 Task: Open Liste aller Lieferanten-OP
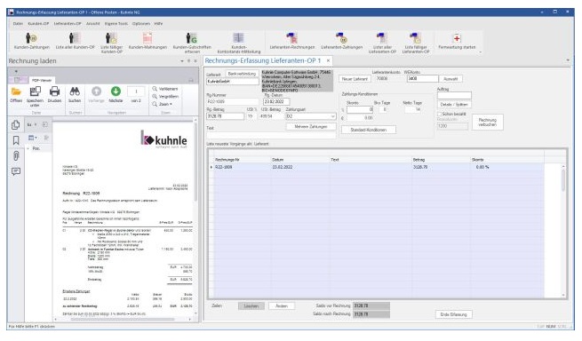click(x=382, y=43)
